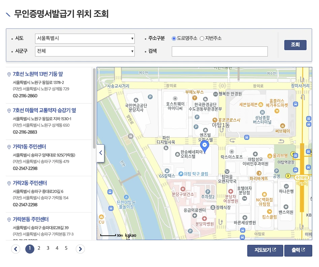The width and height of the screenshot is (319, 267).
Task: Click inside the 검색 search input field
Action: pyautogui.click(x=219, y=51)
